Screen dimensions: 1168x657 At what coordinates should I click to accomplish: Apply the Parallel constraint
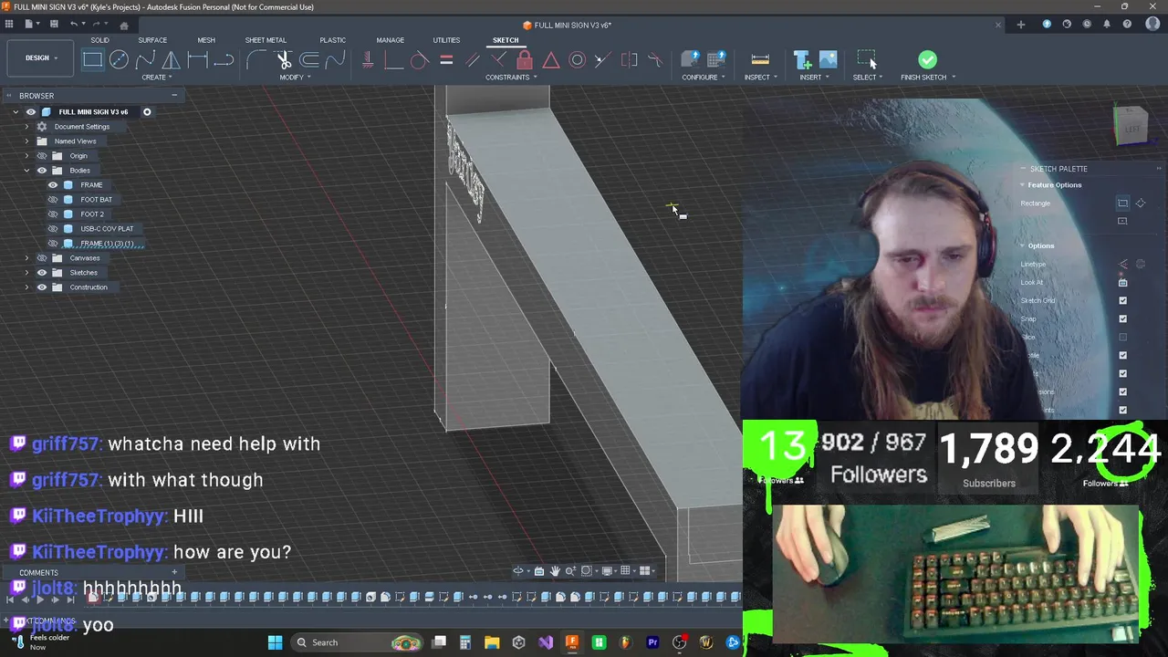(x=473, y=60)
